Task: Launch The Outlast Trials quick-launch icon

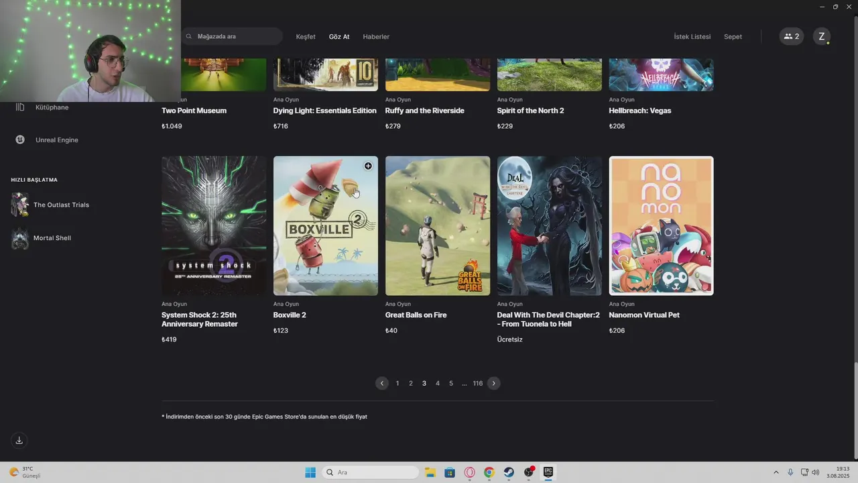Action: tap(20, 205)
